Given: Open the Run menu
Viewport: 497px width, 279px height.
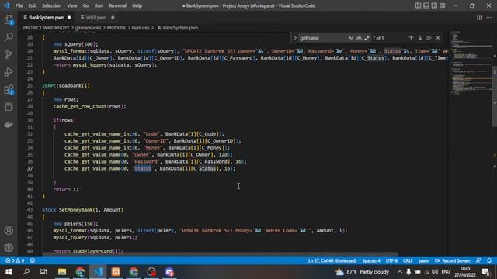Looking at the screenshot, I should point(99,5).
